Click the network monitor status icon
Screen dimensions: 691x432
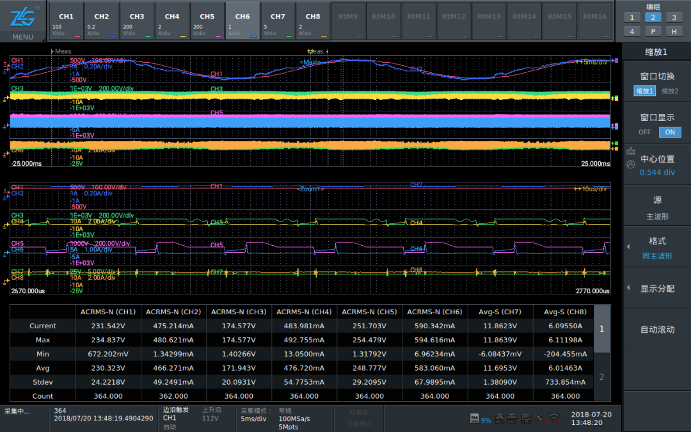[x=526, y=419]
